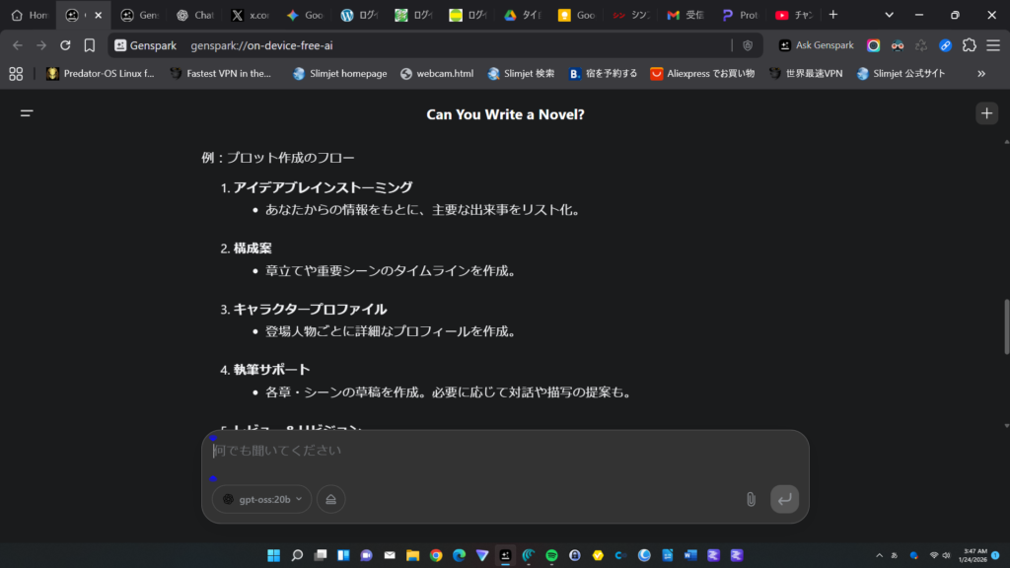The height and width of the screenshot is (568, 1010).
Task: Click the eject model icon button
Action: (330, 499)
